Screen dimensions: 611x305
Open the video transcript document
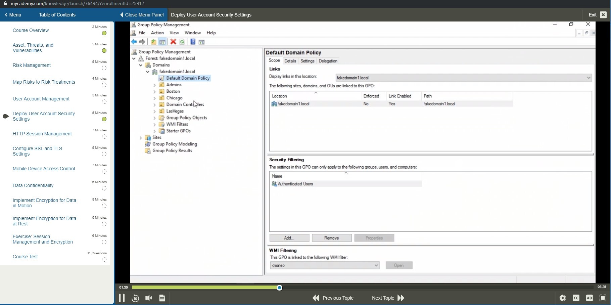click(162, 298)
